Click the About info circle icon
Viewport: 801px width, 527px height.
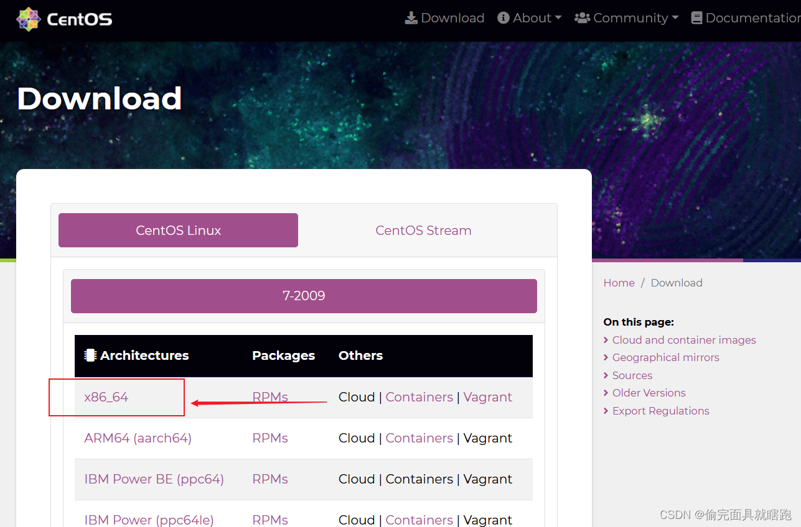pos(504,18)
